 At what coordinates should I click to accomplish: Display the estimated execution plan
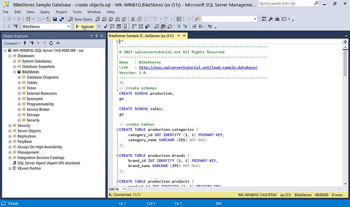112,27
